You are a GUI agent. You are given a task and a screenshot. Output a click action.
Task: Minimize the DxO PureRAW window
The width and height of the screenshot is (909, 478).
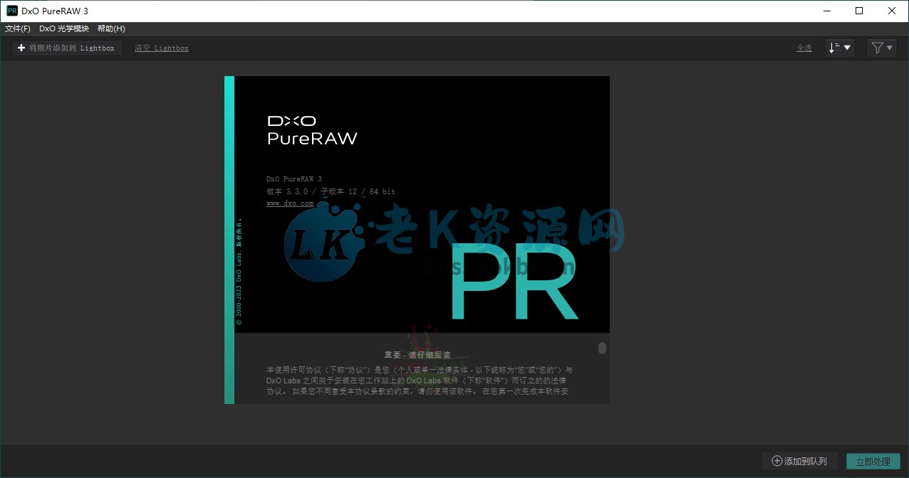click(826, 11)
